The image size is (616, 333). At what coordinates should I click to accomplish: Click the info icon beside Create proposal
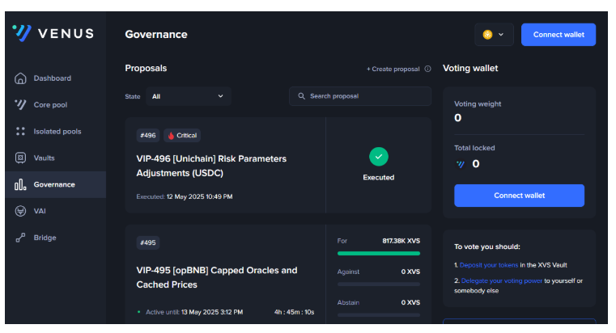coord(427,69)
